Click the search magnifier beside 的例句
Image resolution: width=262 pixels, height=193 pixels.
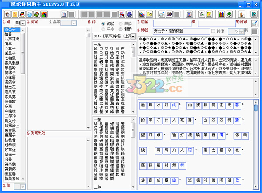(x=254, y=23)
